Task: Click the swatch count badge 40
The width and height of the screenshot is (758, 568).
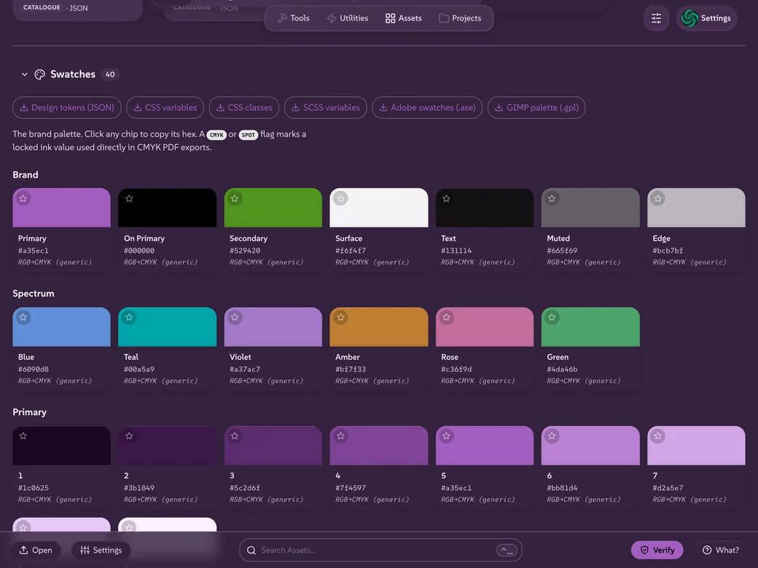Action: 110,74
